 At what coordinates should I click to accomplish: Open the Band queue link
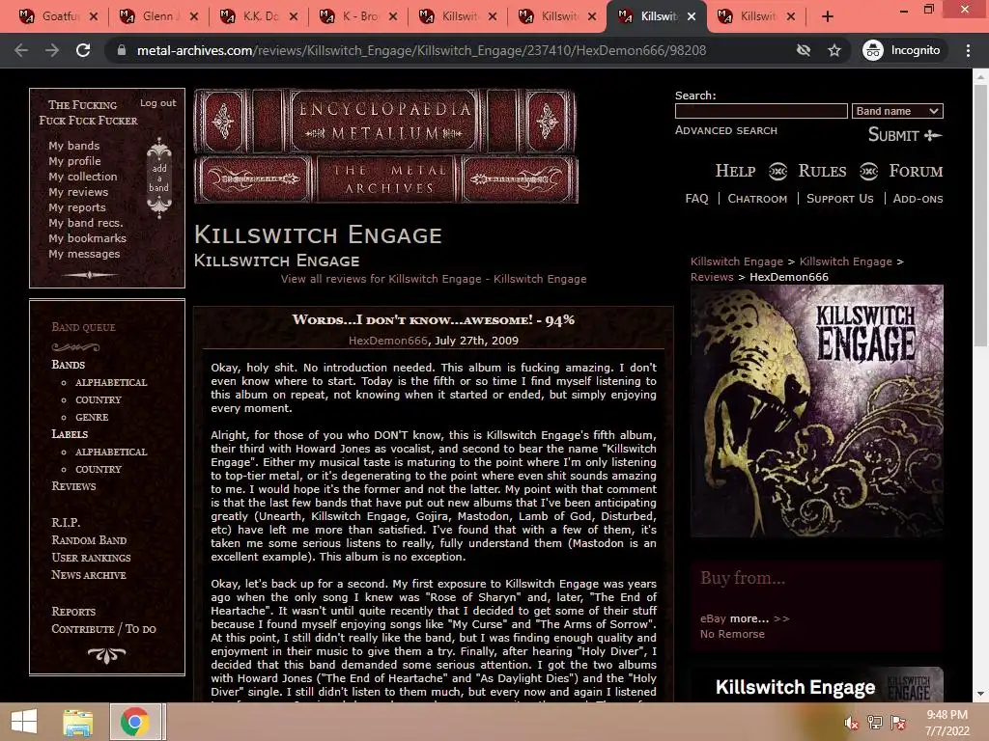click(83, 327)
